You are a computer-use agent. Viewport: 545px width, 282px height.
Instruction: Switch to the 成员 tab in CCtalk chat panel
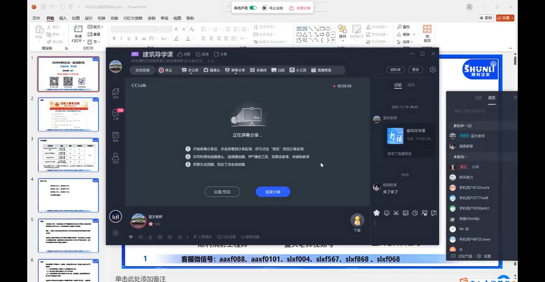[x=411, y=85]
